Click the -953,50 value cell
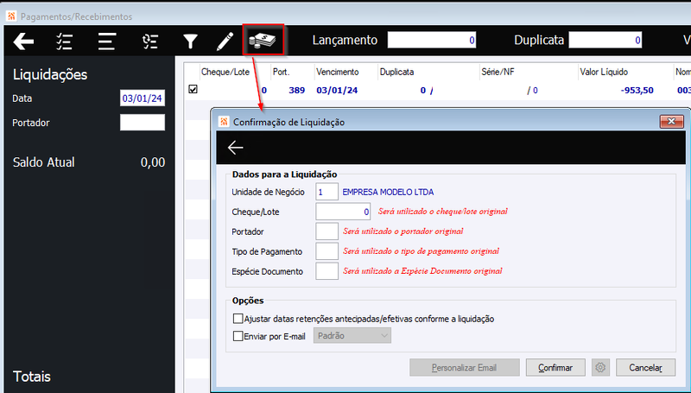691x393 pixels. [637, 91]
